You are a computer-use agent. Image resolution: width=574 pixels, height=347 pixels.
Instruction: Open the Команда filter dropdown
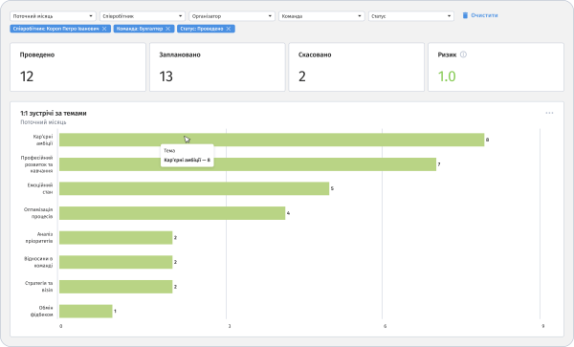tap(321, 16)
